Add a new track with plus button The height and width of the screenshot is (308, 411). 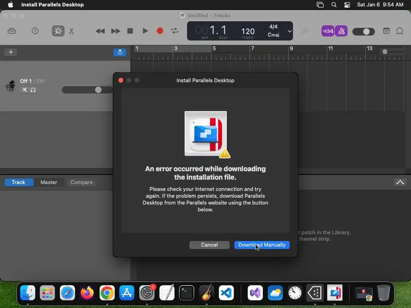(x=11, y=52)
